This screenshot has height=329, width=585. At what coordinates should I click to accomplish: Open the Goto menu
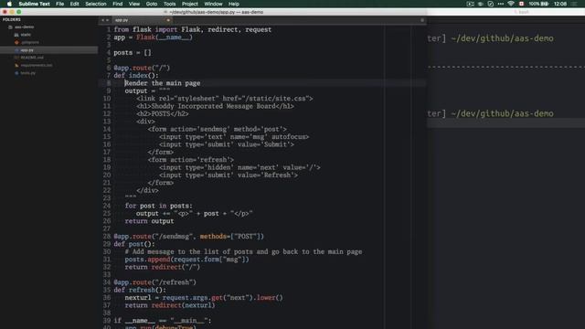click(152, 4)
